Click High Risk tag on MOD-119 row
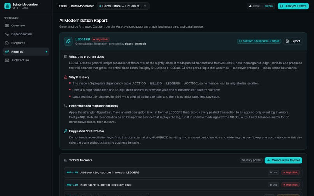Screen dimensions: 314x196 pos(290,185)
